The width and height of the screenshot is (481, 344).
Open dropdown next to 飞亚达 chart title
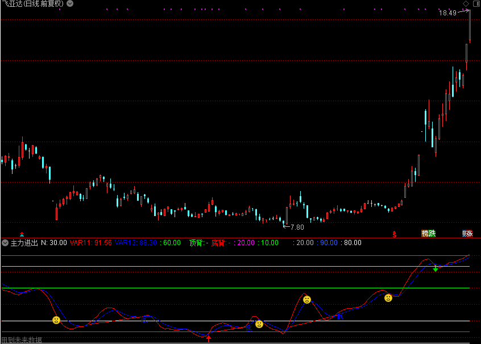pyautogui.click(x=70, y=3)
